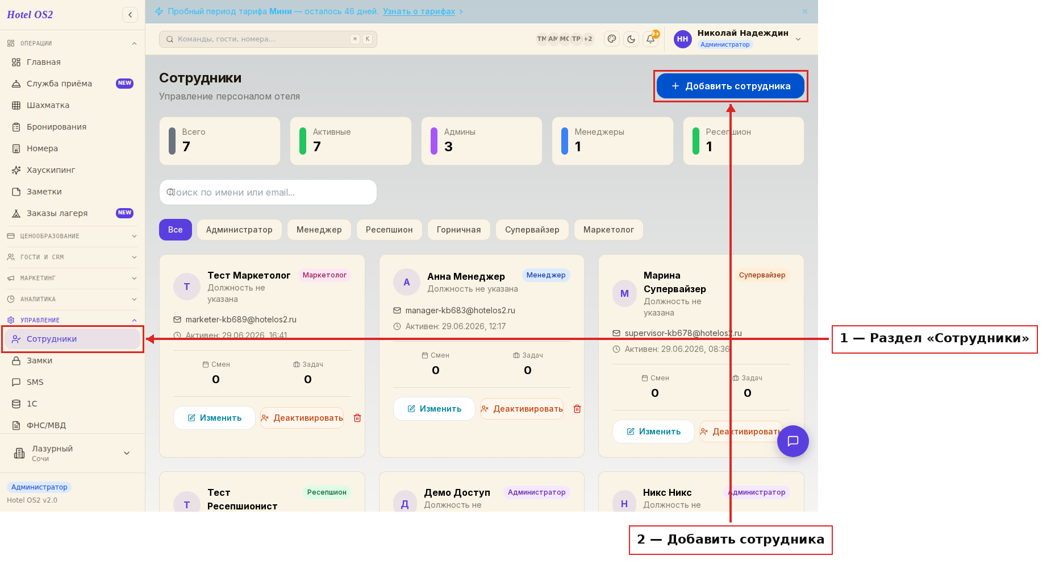Open Замки in the sidebar
This screenshot has height=568, width=1051.
coord(73,360)
